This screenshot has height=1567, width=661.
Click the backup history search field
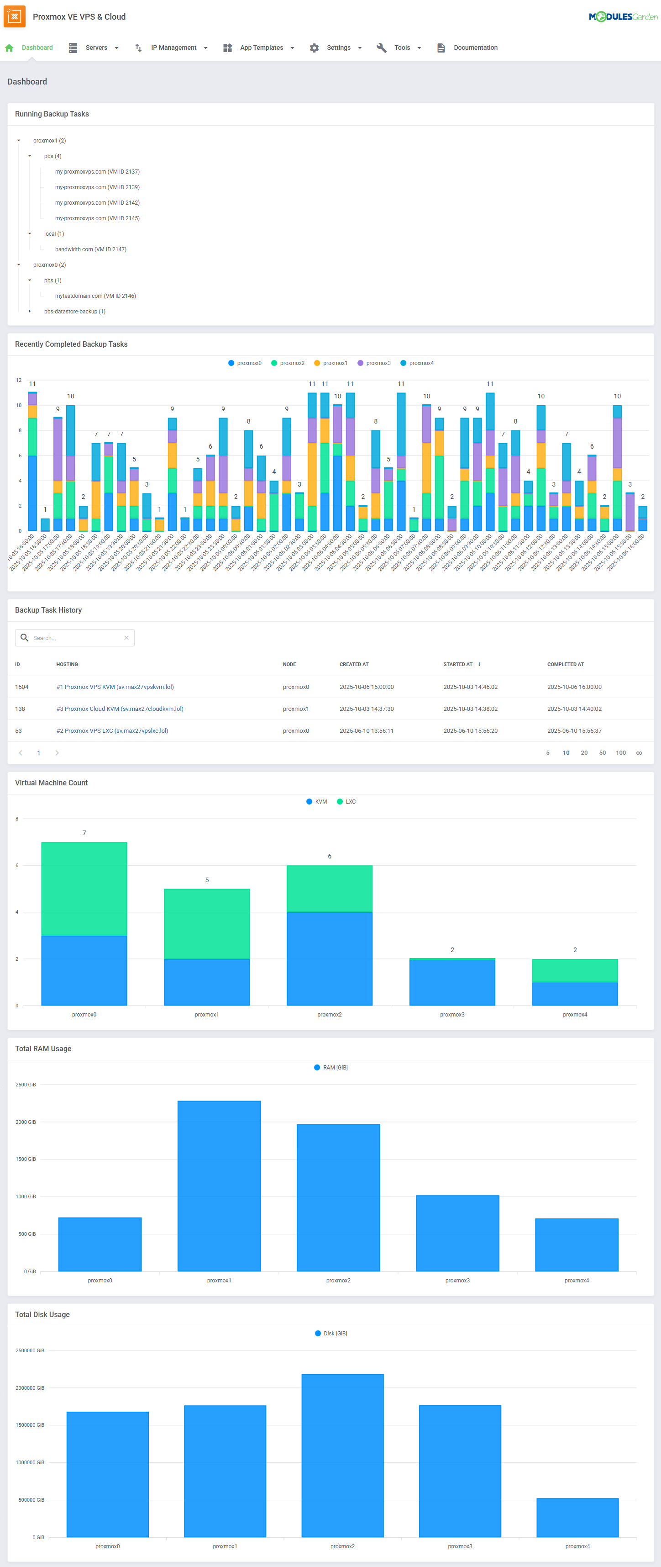click(77, 637)
